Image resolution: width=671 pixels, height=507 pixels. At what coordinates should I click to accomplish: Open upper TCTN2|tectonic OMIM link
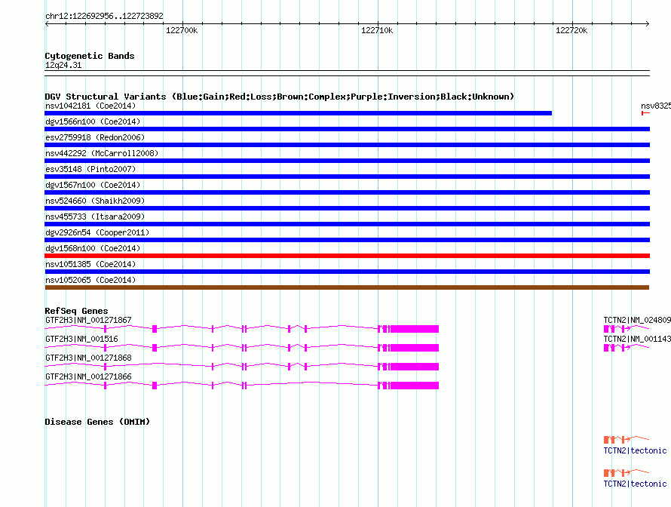pos(635,451)
